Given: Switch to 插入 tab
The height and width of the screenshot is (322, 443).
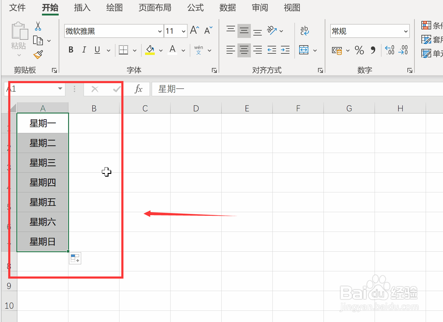Looking at the screenshot, I should 82,8.
